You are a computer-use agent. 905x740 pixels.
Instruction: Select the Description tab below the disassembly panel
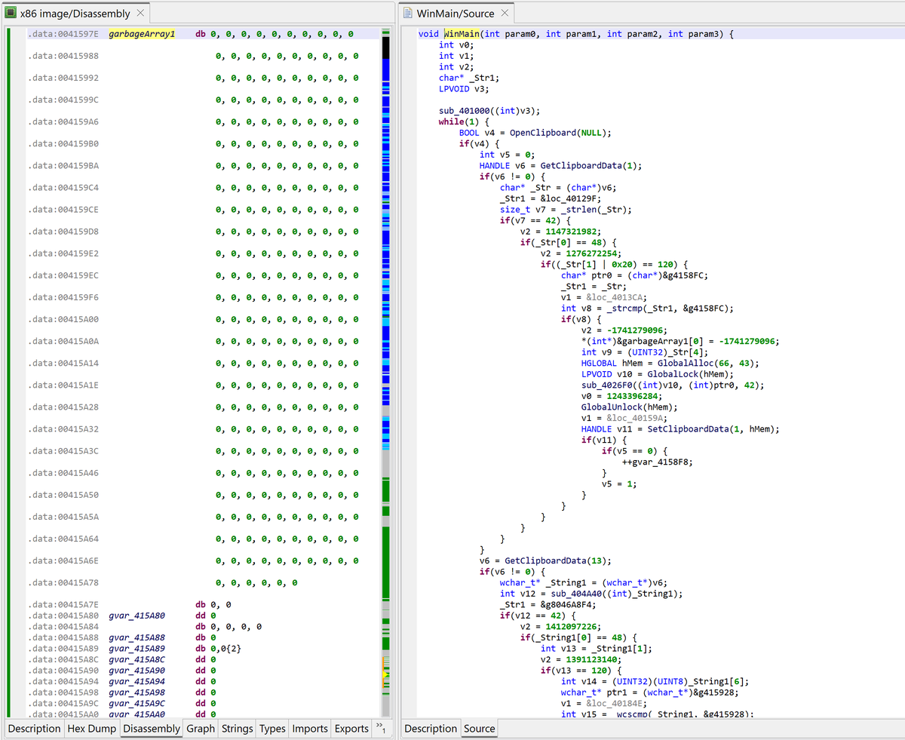[x=33, y=729]
